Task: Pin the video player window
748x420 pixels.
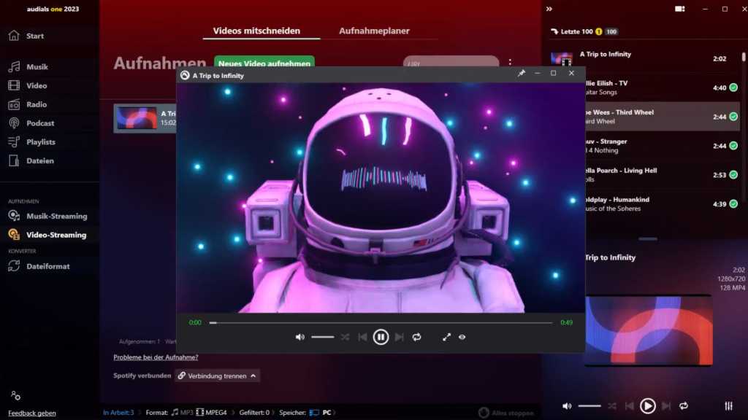Action: click(x=522, y=74)
